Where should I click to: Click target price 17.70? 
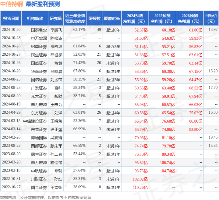point(213,88)
